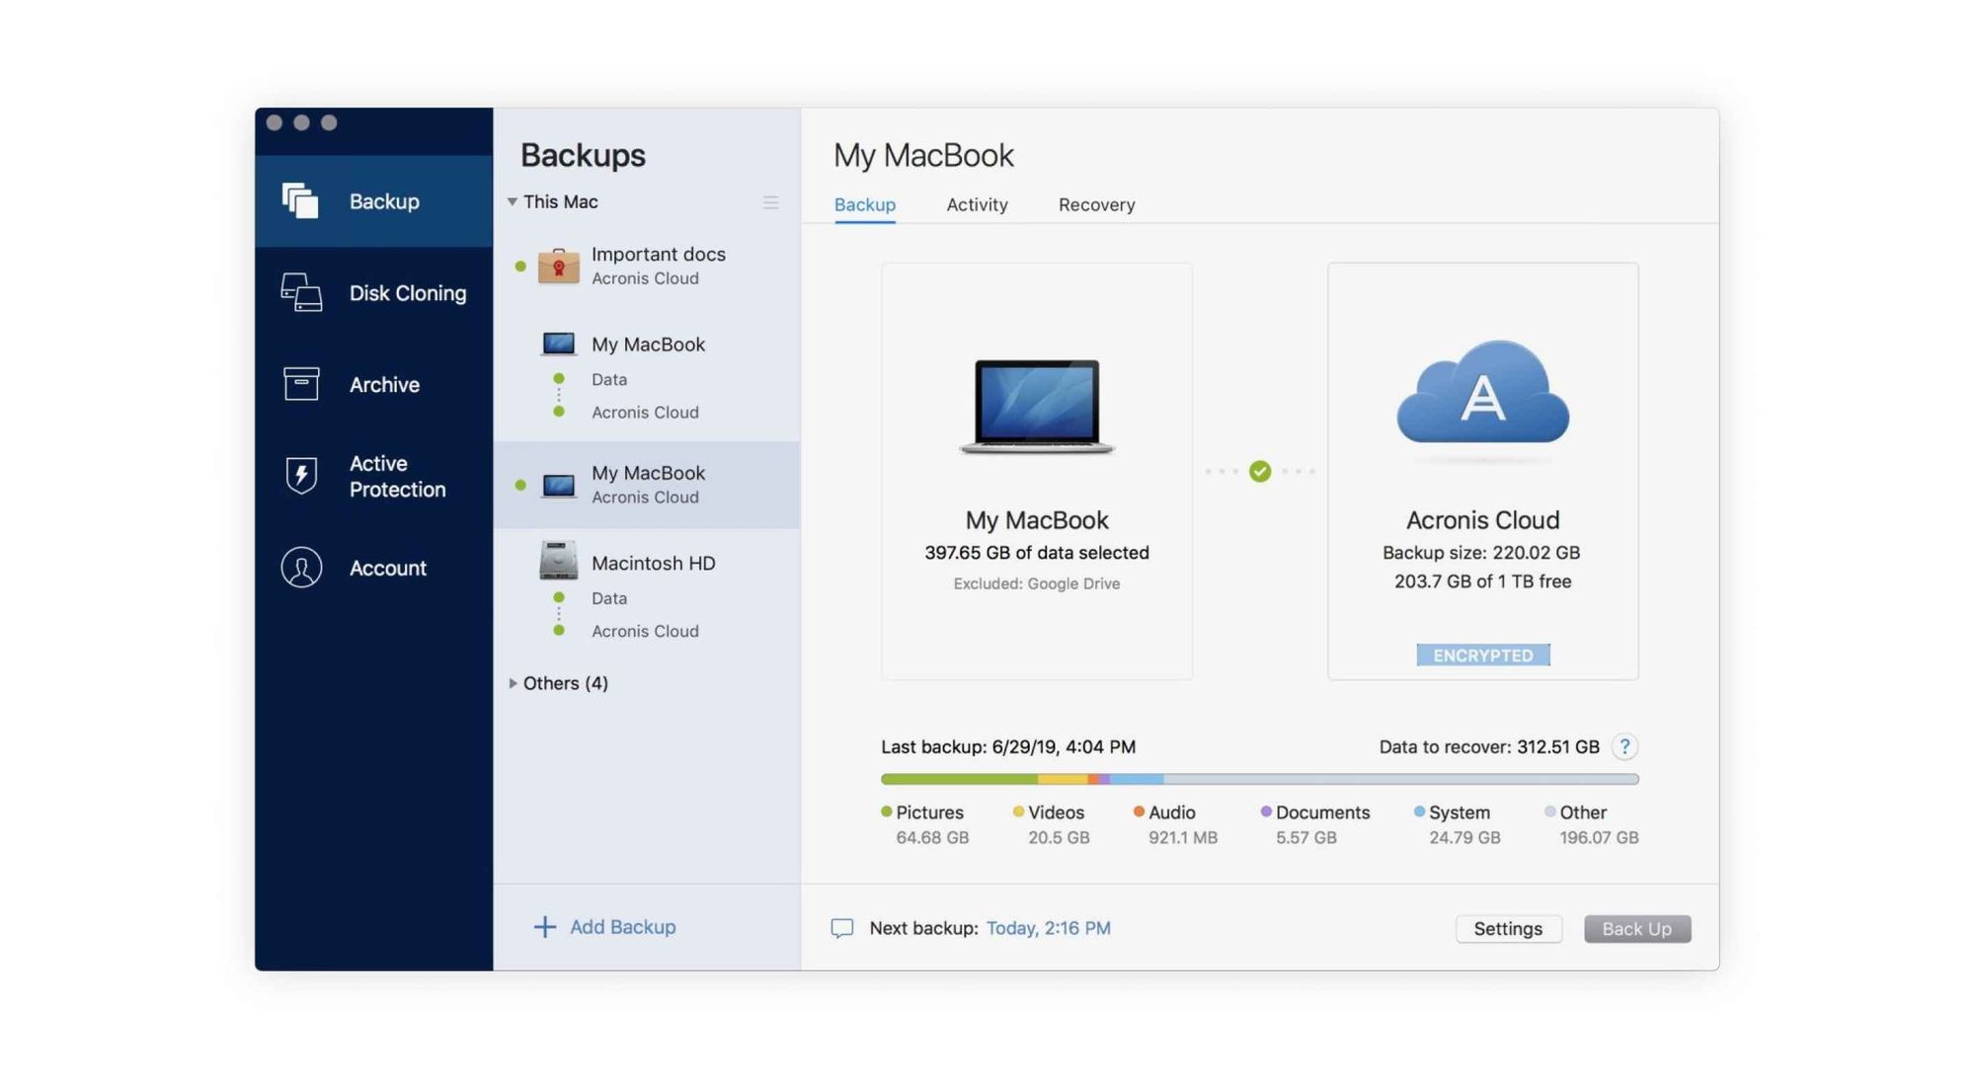Click the chat/notification icon next to Next backup
The image size is (1975, 1079).
(x=840, y=928)
